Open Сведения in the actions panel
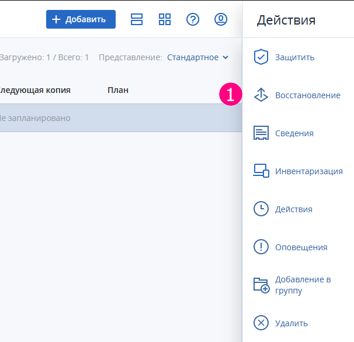 point(294,133)
